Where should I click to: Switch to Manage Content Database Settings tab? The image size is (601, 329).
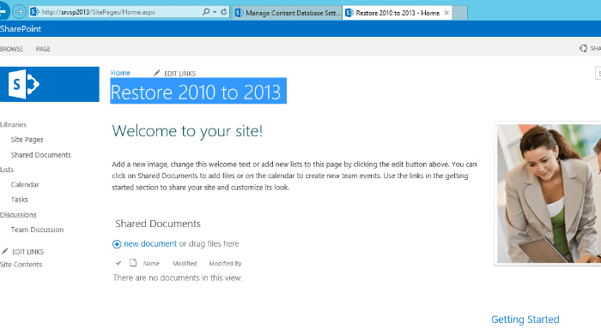pyautogui.click(x=287, y=13)
